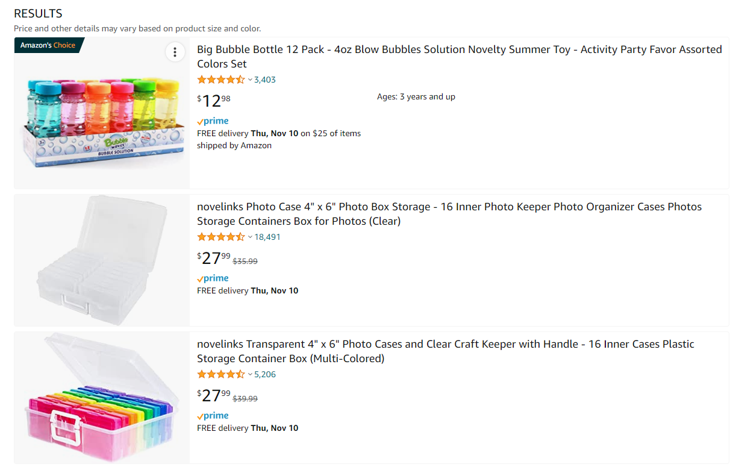This screenshot has height=467, width=733.
Task: Click the prime logo on clear photo case listing
Action: click(213, 278)
